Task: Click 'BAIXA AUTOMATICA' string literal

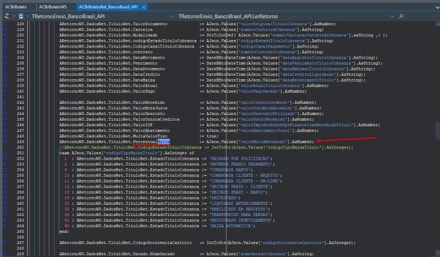Action: (x=231, y=226)
